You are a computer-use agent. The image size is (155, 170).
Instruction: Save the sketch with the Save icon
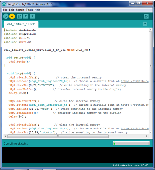pyautogui.click(x=32, y=16)
